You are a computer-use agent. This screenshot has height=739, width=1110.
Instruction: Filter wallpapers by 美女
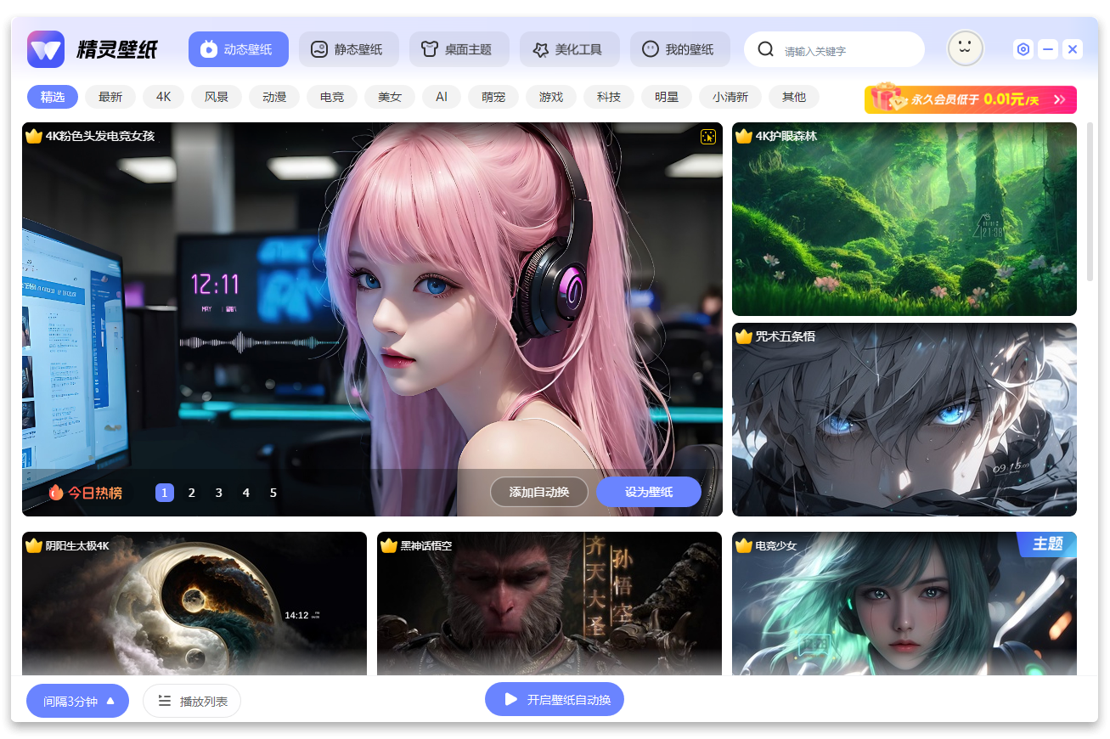click(x=390, y=97)
